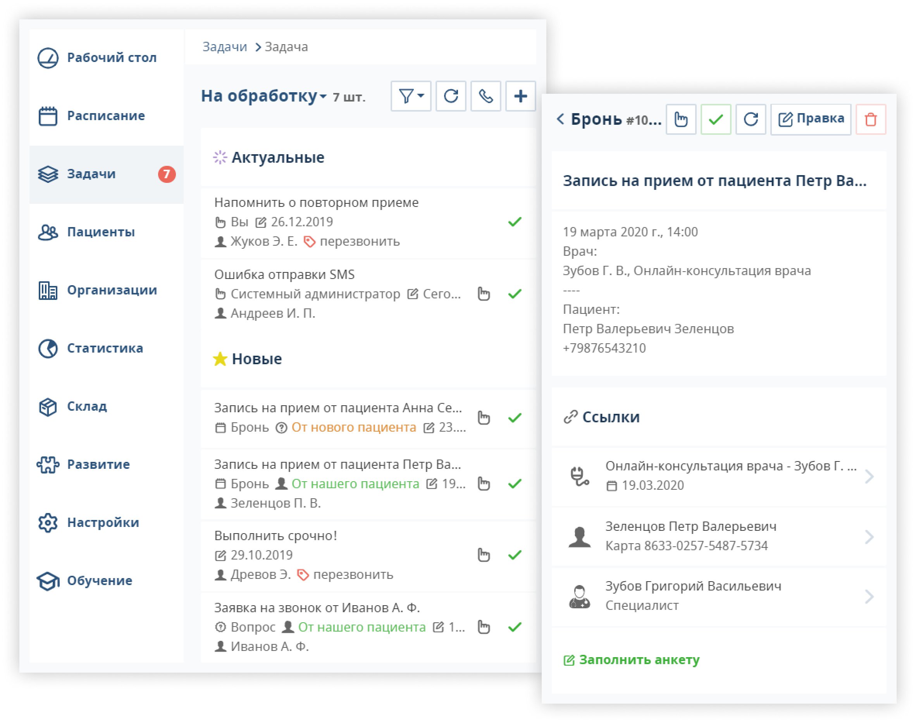916x723 pixels.
Task: Click the phone icon in the task toolbar
Action: point(486,96)
